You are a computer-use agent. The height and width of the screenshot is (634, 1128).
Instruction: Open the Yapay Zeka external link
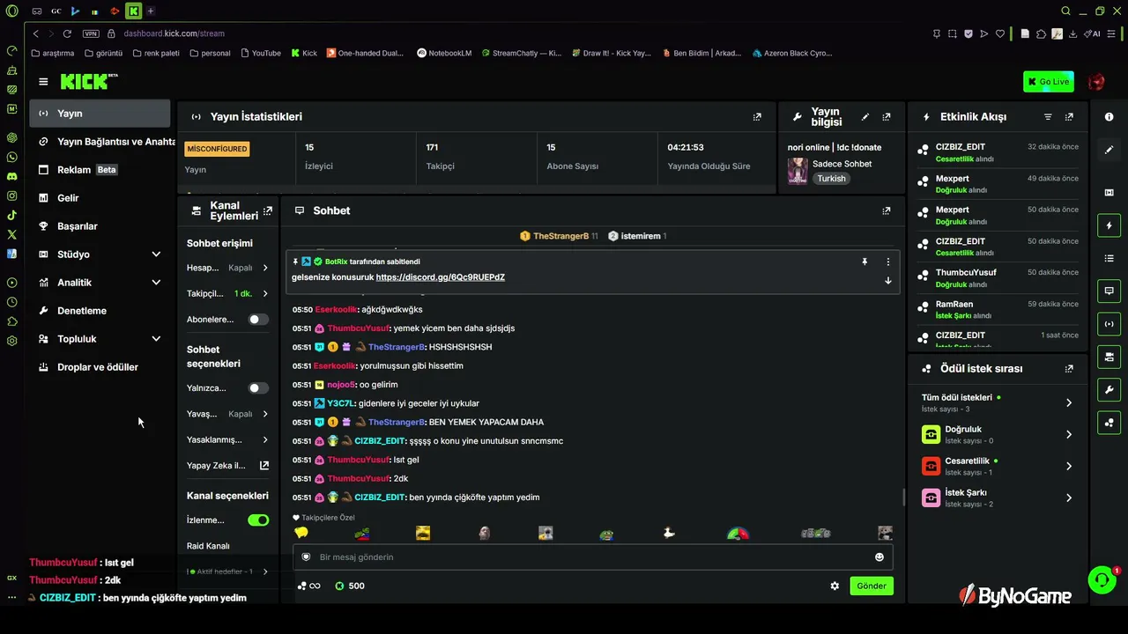click(227, 465)
